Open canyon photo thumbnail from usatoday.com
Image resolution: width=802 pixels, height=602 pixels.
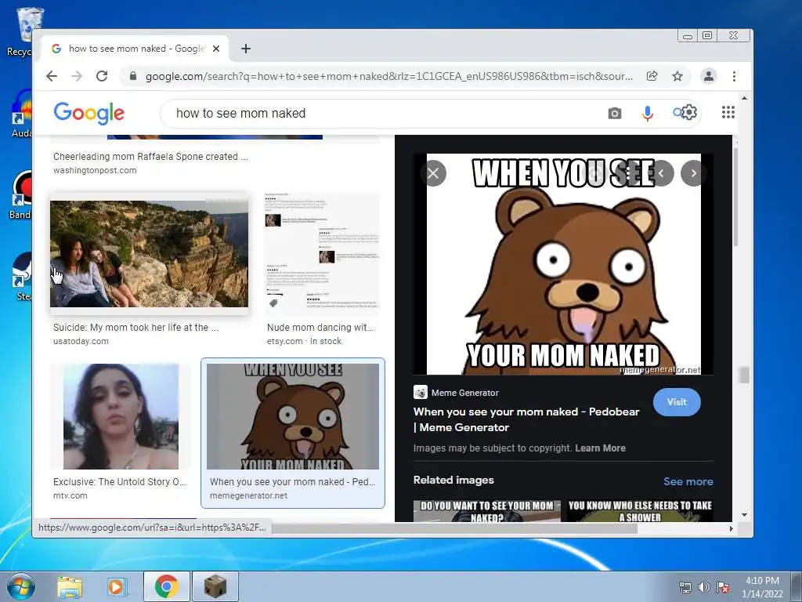(149, 254)
